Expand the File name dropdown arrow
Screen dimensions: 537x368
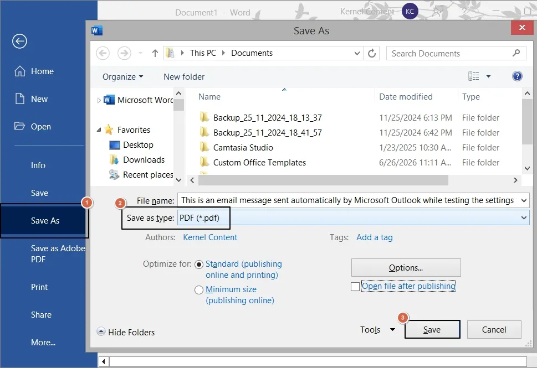tap(524, 200)
